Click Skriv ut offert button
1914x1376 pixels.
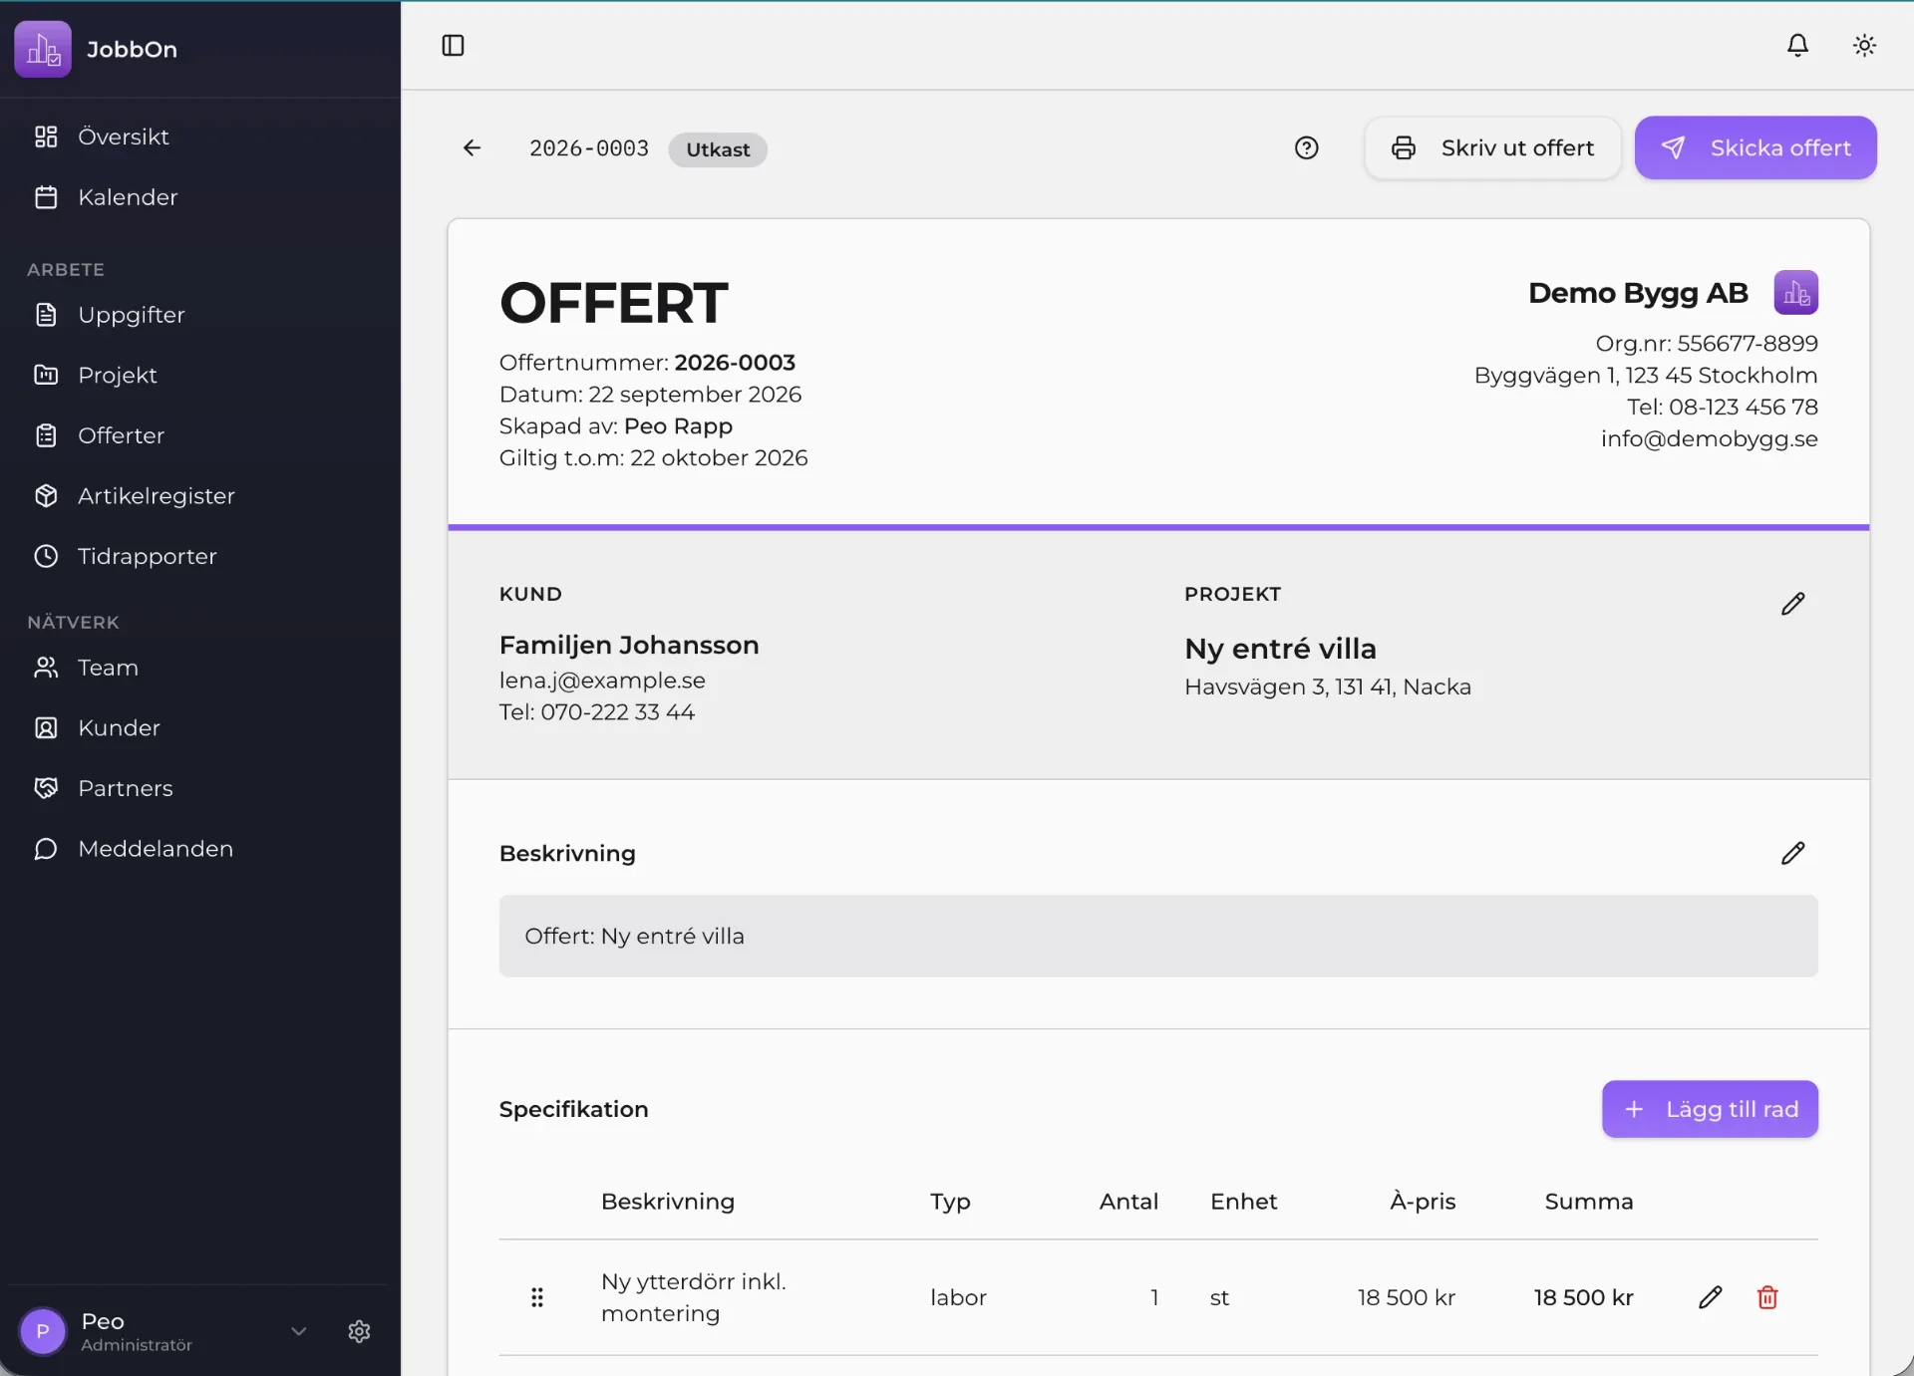pos(1492,148)
